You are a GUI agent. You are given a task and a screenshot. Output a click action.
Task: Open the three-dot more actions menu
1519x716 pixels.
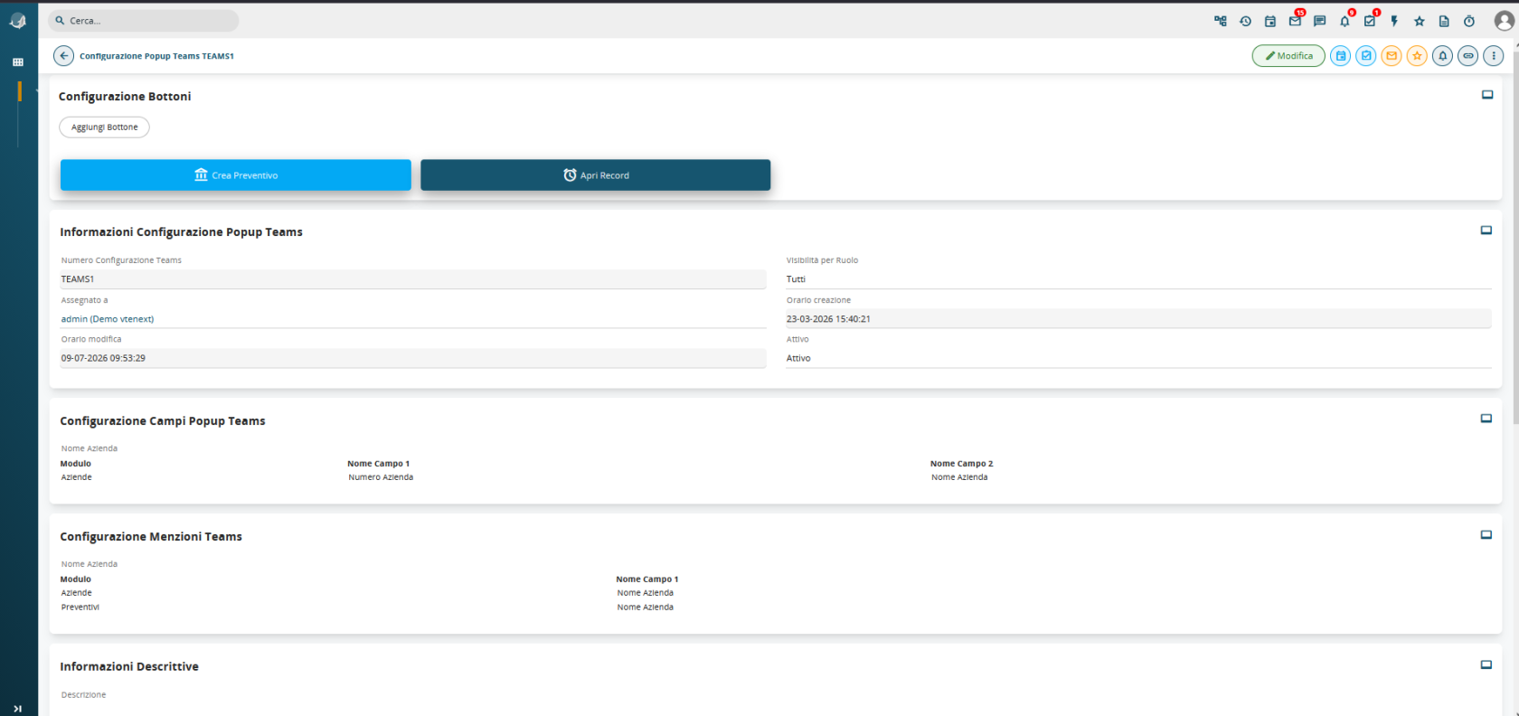pyautogui.click(x=1494, y=56)
